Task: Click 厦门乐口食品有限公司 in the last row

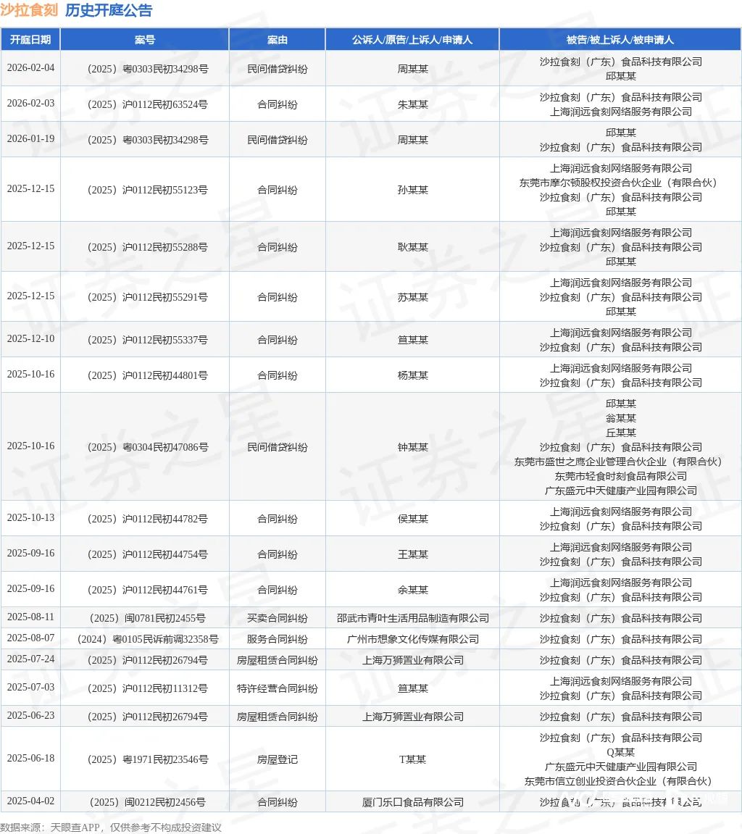Action: (412, 802)
